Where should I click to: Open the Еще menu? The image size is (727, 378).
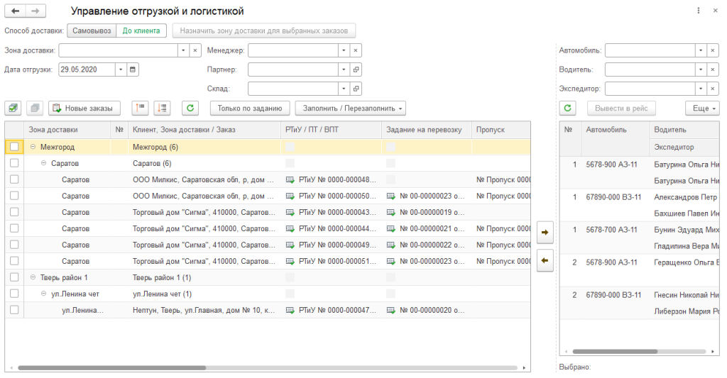pyautogui.click(x=702, y=108)
